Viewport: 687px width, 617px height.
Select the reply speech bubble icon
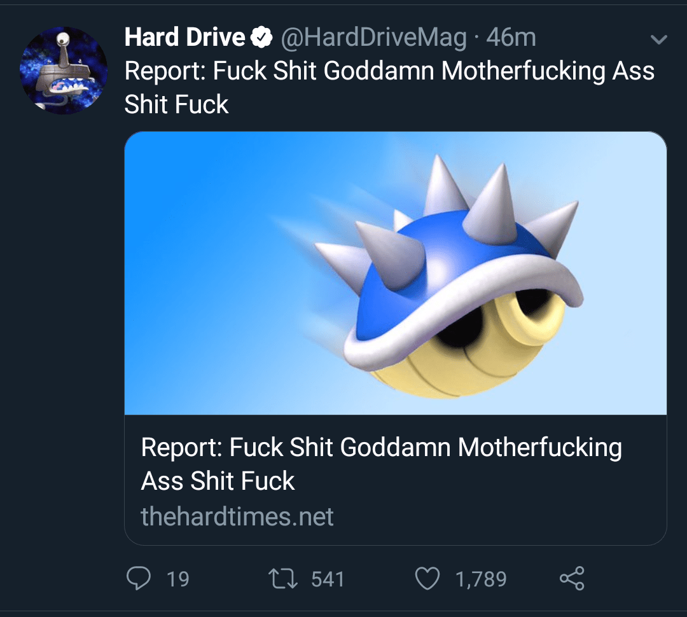click(139, 579)
